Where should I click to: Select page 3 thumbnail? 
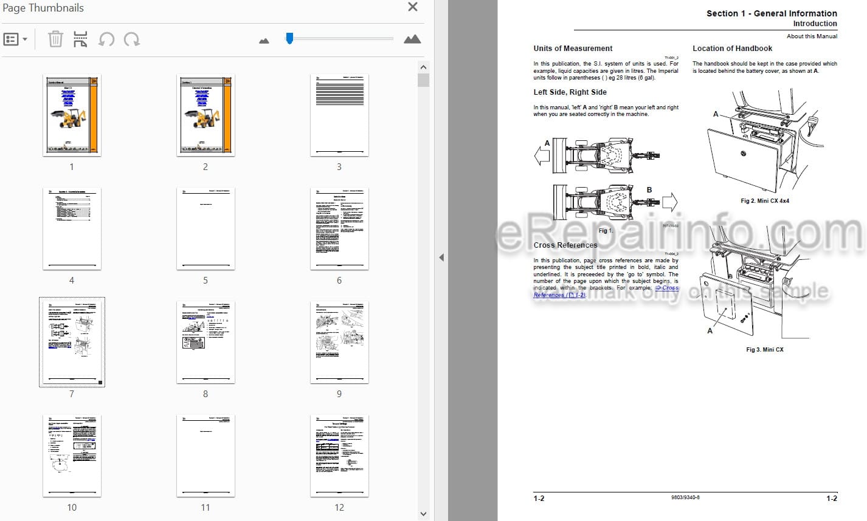[x=339, y=115]
